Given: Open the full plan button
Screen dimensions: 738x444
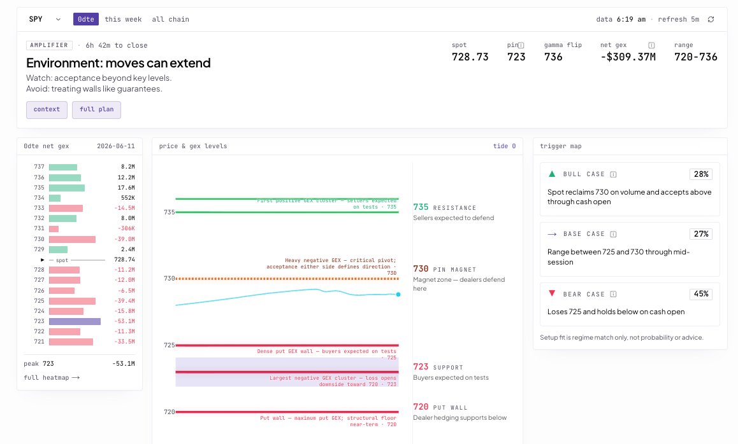Looking at the screenshot, I should point(96,109).
